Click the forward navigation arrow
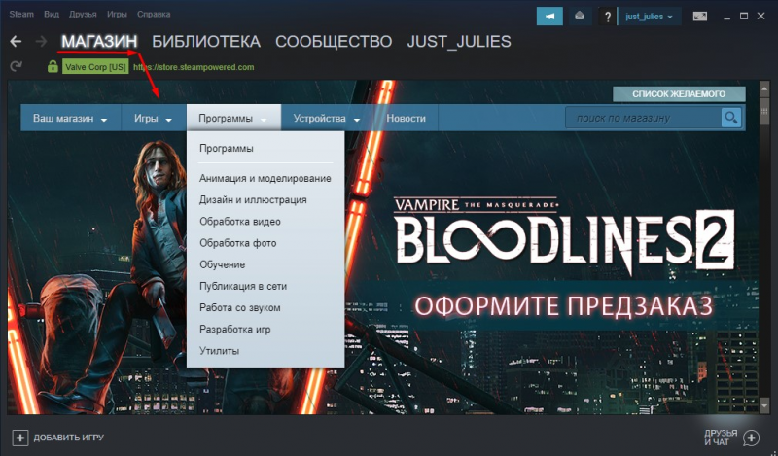The image size is (778, 456). click(41, 41)
